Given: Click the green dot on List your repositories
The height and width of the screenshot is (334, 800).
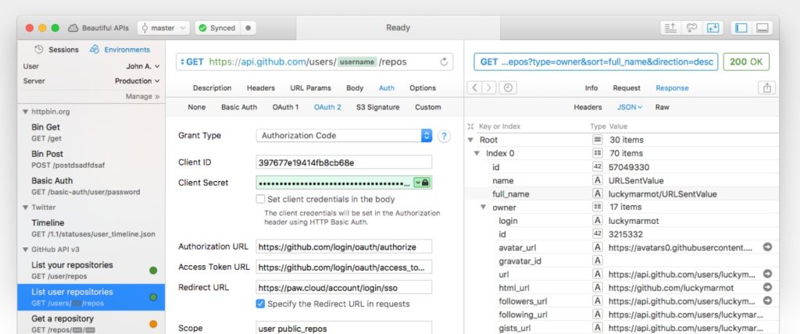Looking at the screenshot, I should coord(153,270).
